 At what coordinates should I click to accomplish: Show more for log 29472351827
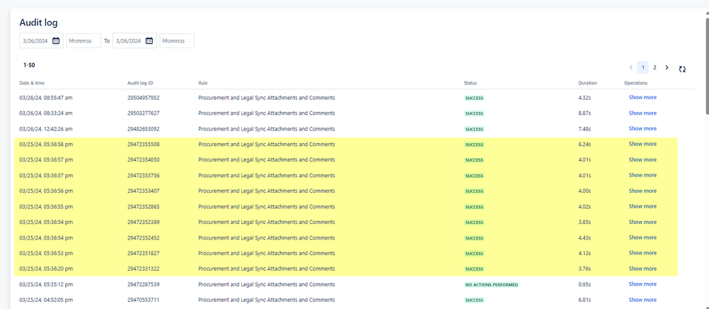pos(642,252)
